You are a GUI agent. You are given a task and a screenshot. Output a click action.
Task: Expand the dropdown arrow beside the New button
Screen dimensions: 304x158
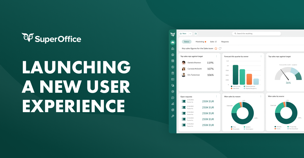tap(190, 34)
